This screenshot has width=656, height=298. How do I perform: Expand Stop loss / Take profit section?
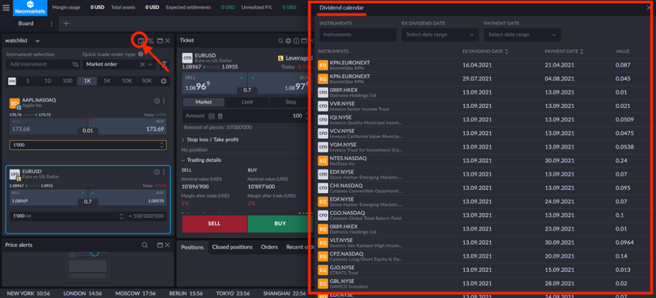[x=212, y=139]
